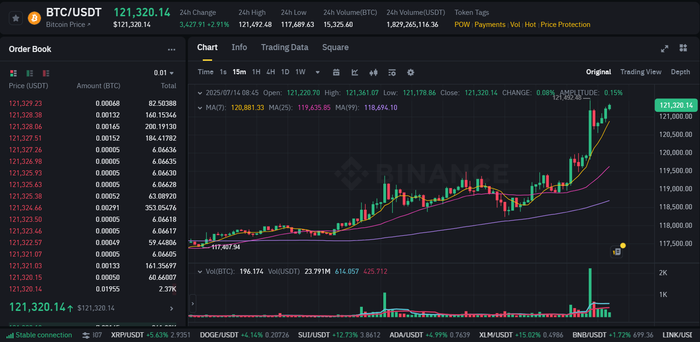Open more trades arrow beside 121,320.14
The height and width of the screenshot is (342, 700).
pyautogui.click(x=171, y=308)
